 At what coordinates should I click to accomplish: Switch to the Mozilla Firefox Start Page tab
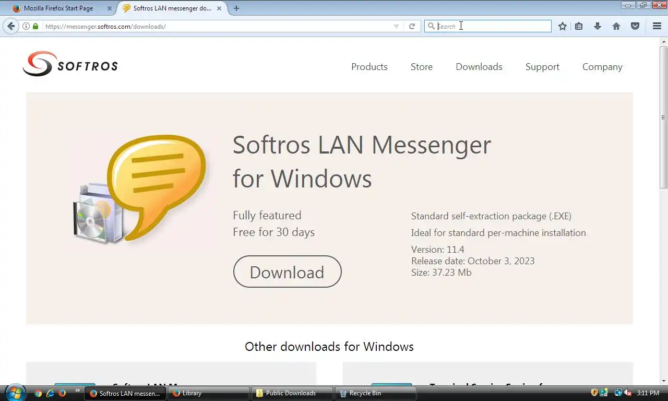pyautogui.click(x=59, y=8)
